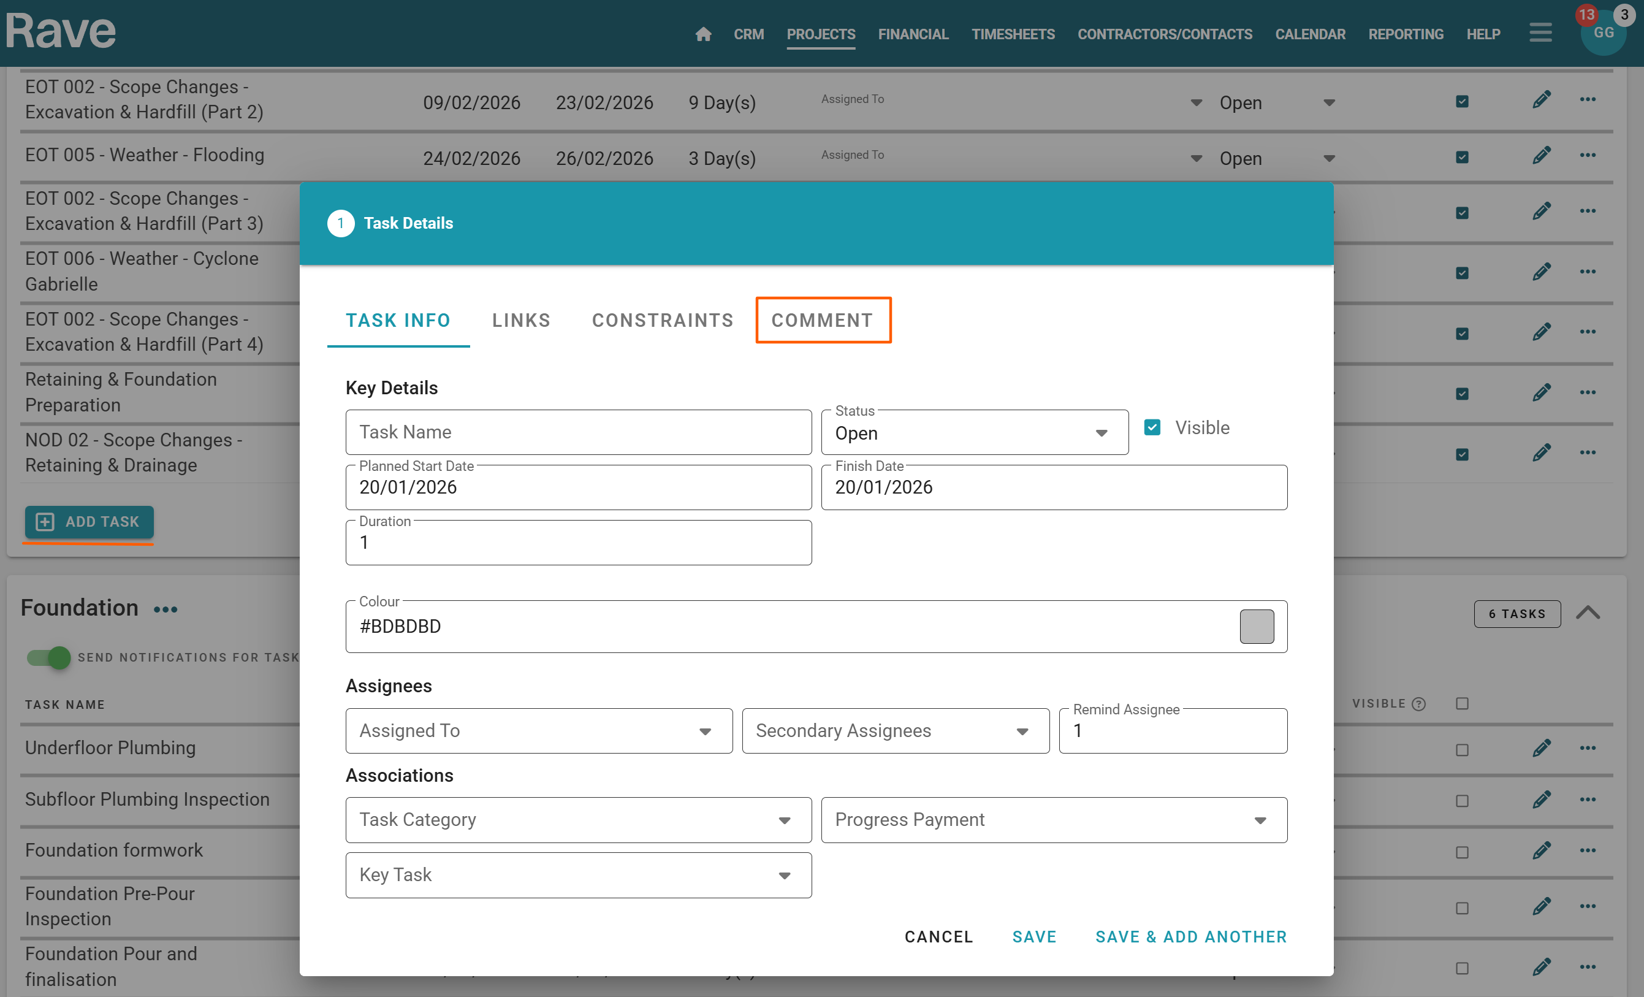The height and width of the screenshot is (997, 1644).
Task: Open more options for Underfloor Plumbing row
Action: 1587,748
